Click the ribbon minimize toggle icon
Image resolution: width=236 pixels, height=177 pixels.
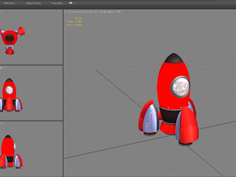point(71,3)
